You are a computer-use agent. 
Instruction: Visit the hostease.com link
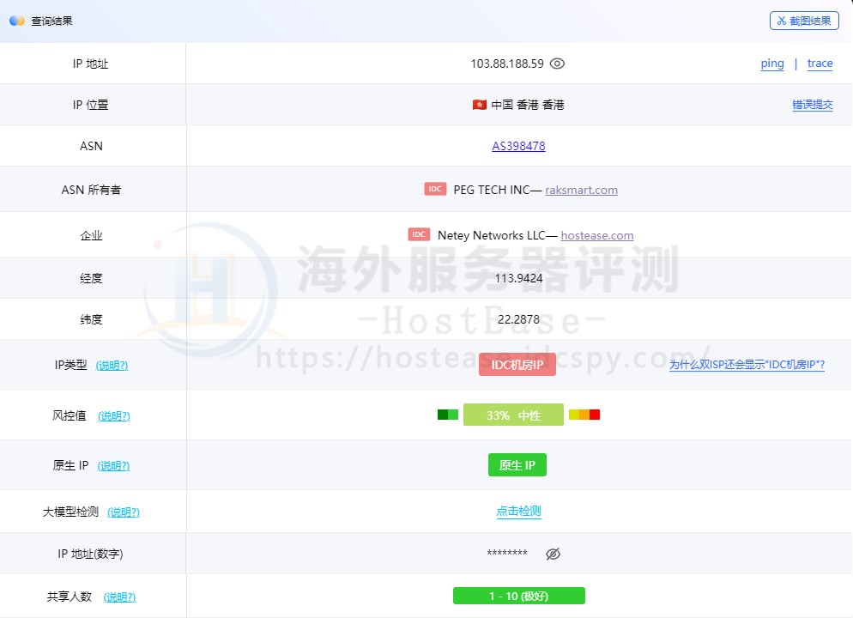pos(597,235)
